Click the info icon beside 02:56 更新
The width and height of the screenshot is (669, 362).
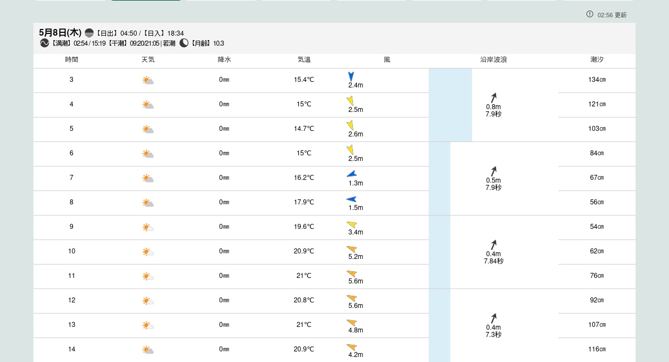[x=590, y=14]
